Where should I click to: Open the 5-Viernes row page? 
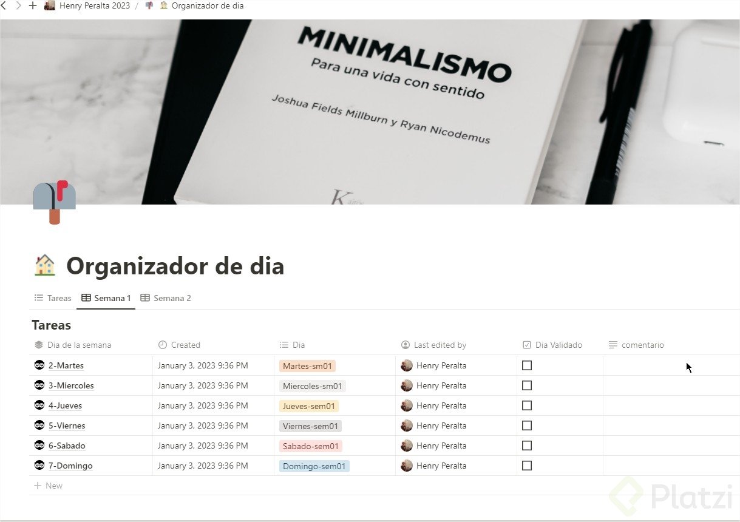point(67,425)
